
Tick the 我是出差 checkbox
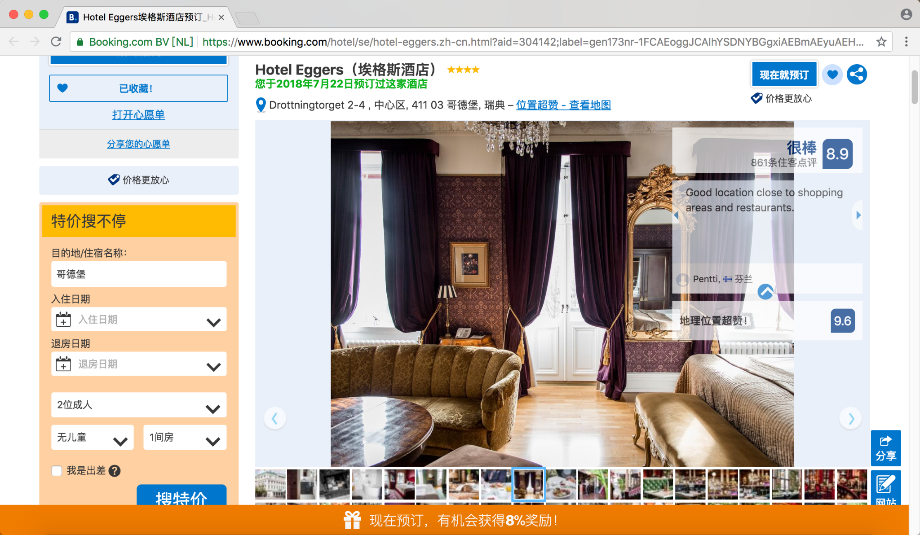click(57, 471)
